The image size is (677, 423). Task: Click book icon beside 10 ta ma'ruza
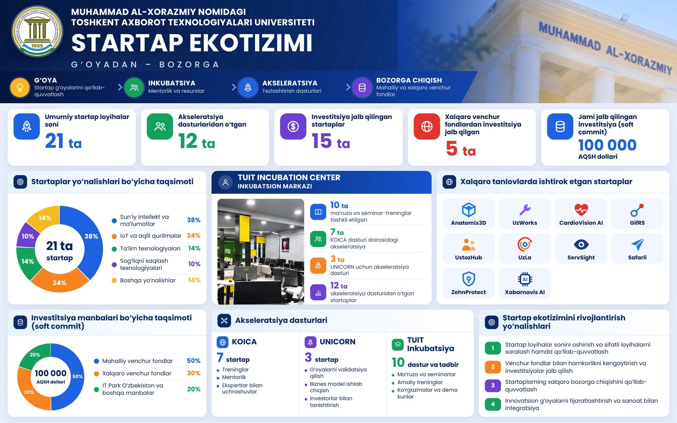(x=318, y=212)
